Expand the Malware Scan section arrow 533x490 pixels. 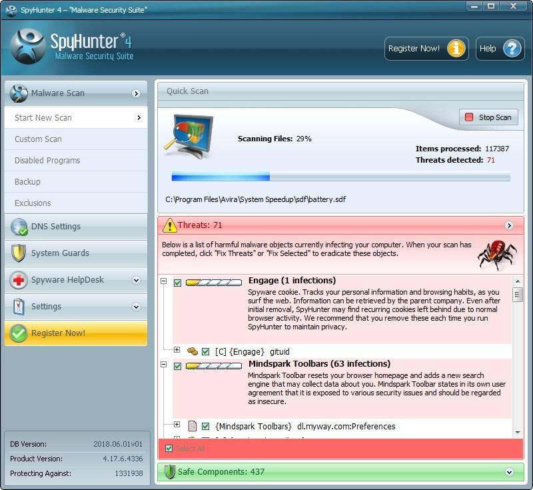click(x=136, y=93)
